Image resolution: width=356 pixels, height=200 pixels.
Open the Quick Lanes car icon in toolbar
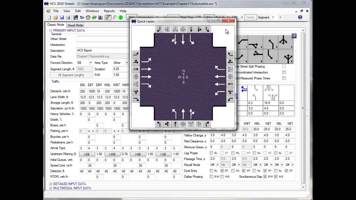[x=76, y=17]
